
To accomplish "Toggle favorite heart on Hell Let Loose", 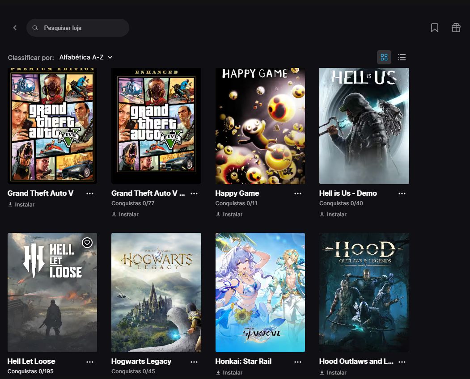I will 87,243.
